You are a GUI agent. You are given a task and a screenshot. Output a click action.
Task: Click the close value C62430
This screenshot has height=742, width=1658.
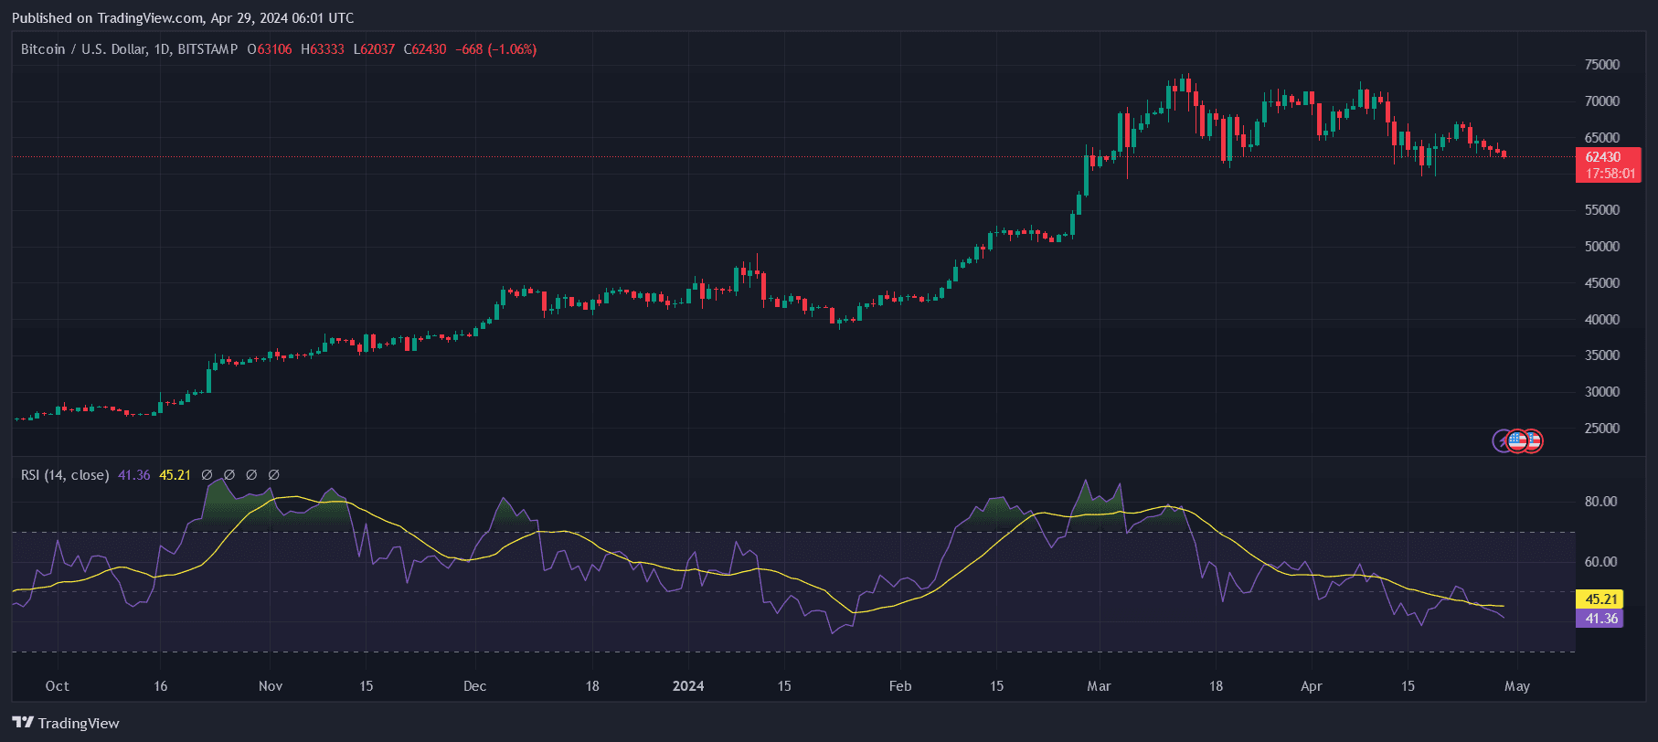[426, 49]
